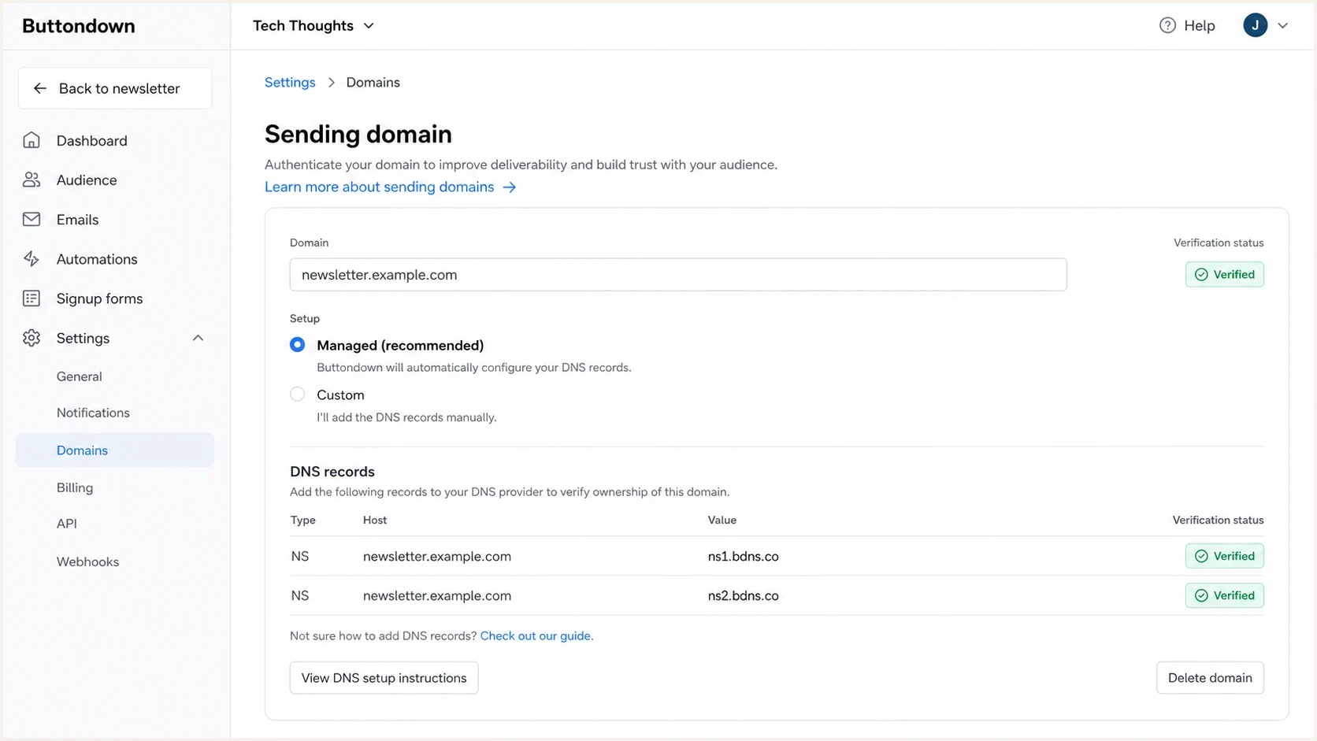Click the arrow beside Learn more link
Screen dimensions: 1317x741
coord(510,187)
